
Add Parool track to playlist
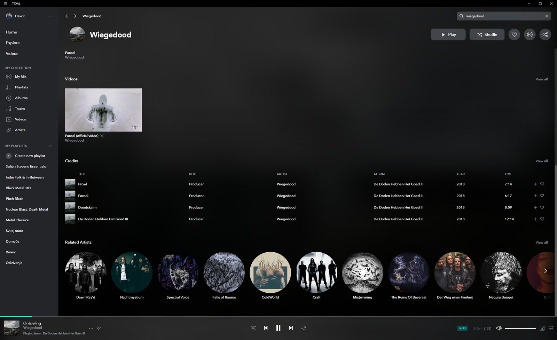[x=535, y=196]
